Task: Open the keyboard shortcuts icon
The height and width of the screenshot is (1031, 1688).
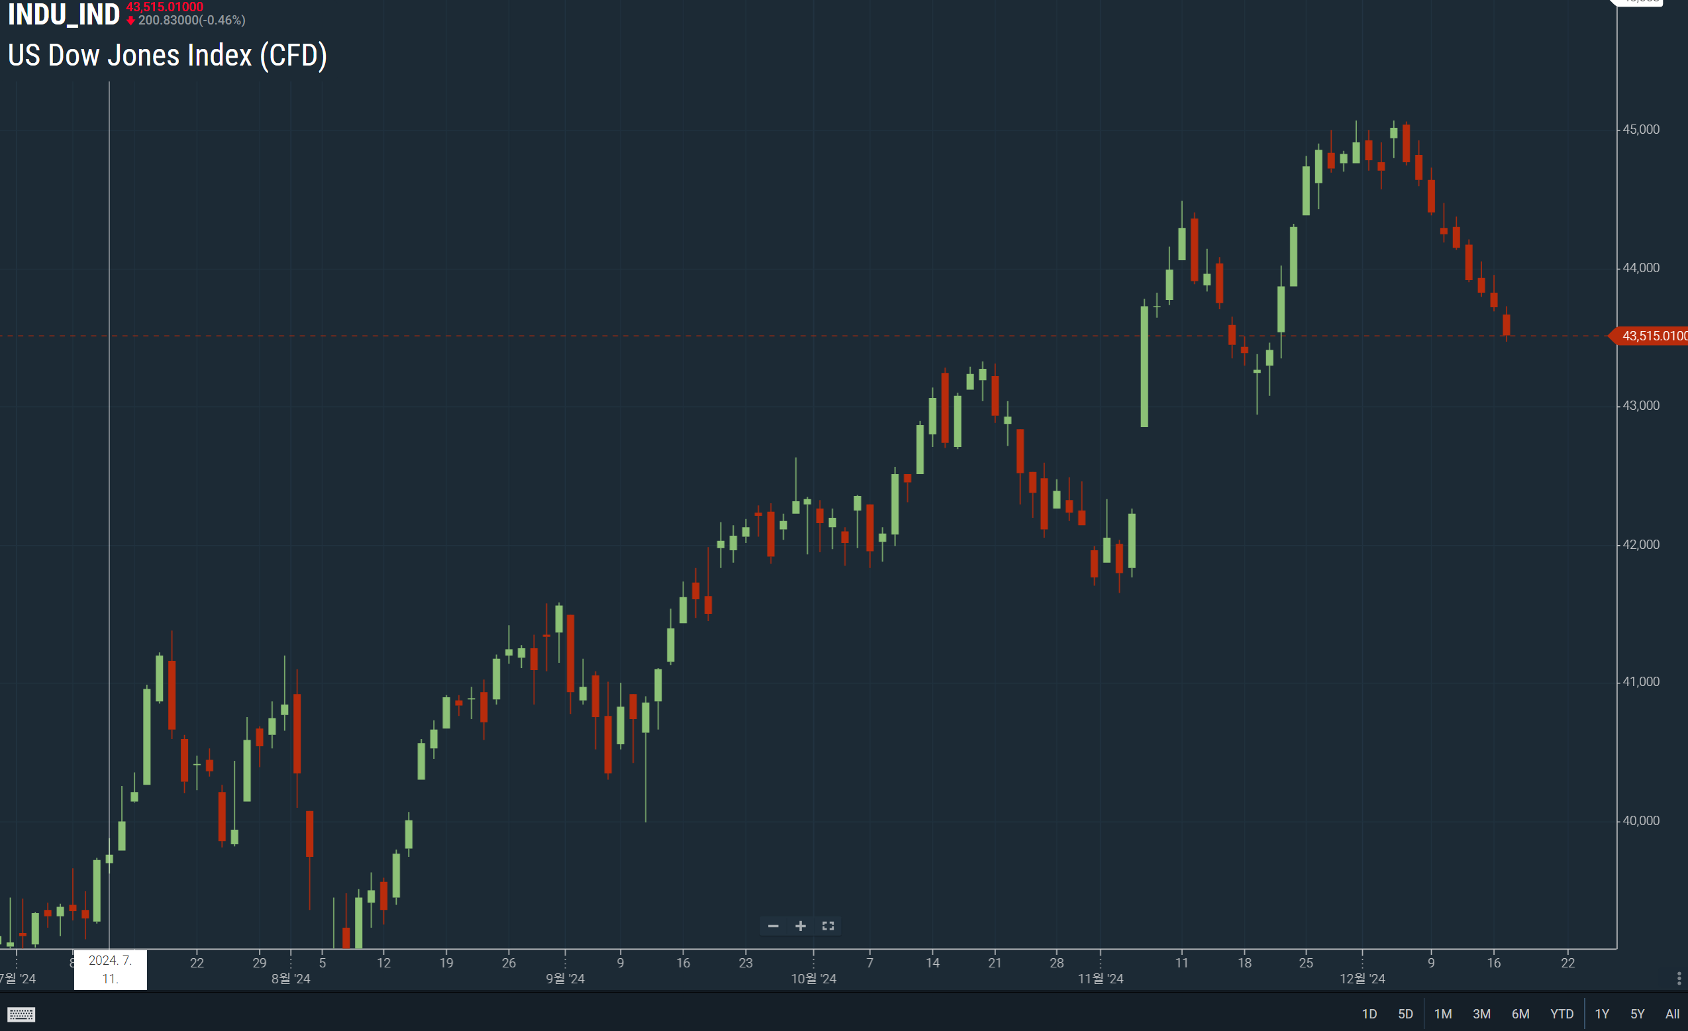Action: coord(21,1014)
